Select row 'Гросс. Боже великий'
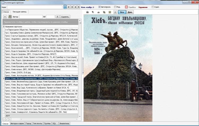Image resolution: width=199 pixels, height=126 pixels. click(x=41, y=48)
